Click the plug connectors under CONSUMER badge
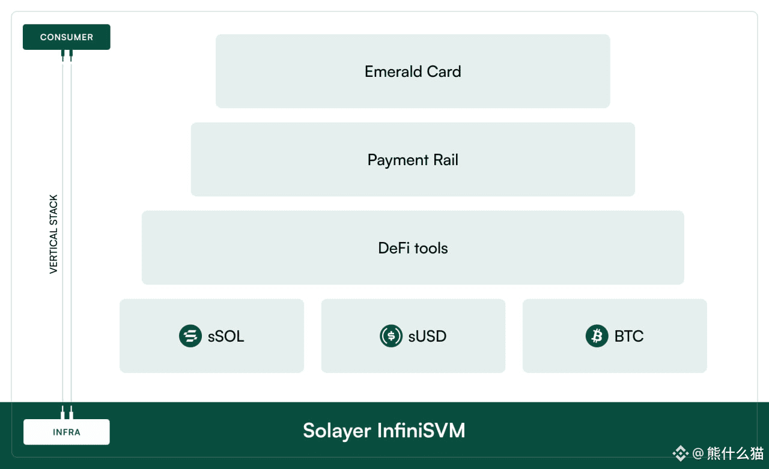This screenshot has height=469, width=769. [67, 55]
